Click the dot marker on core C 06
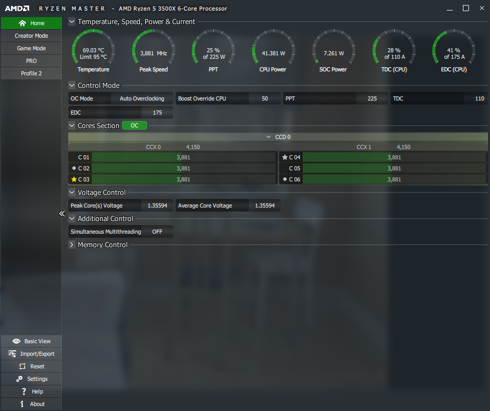Image resolution: width=490 pixels, height=411 pixels. [285, 179]
